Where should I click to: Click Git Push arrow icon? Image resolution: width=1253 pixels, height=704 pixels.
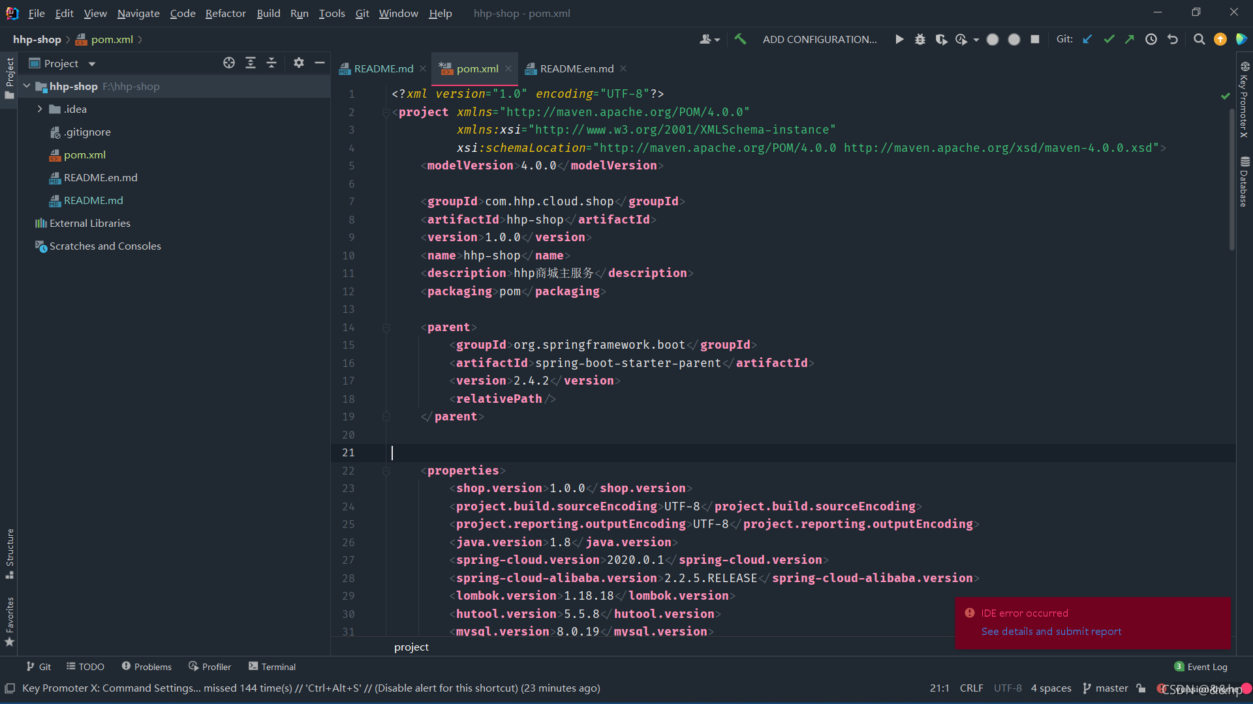click(x=1130, y=39)
